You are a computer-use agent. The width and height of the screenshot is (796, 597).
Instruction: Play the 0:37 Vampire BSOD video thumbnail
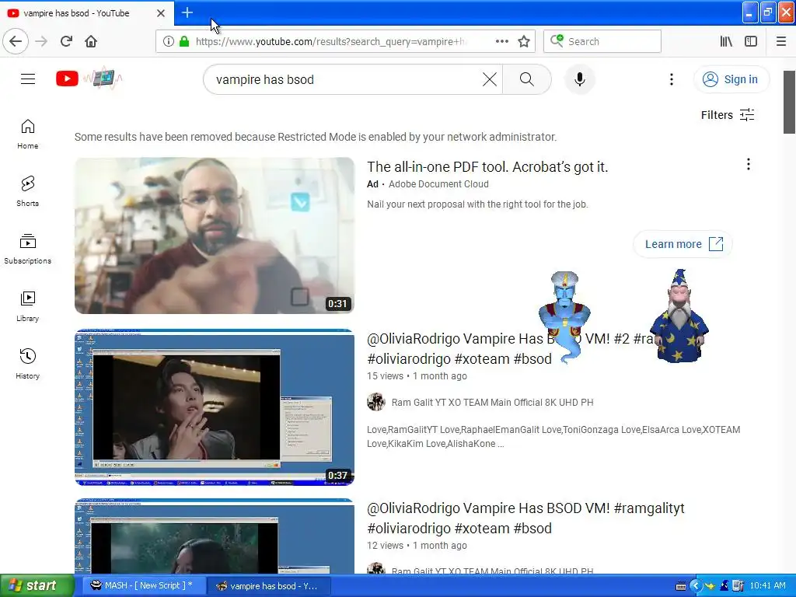(215, 407)
